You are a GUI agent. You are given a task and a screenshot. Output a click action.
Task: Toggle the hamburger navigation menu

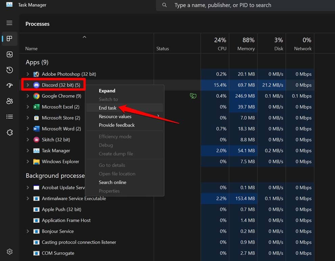click(x=9, y=23)
